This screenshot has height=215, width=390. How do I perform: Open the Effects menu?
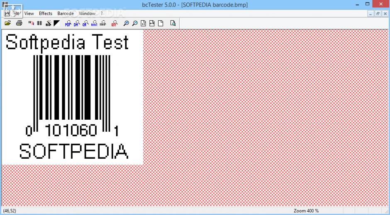(x=46, y=13)
